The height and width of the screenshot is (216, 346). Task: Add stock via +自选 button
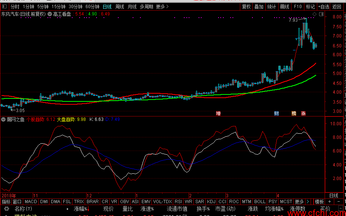(324, 7)
